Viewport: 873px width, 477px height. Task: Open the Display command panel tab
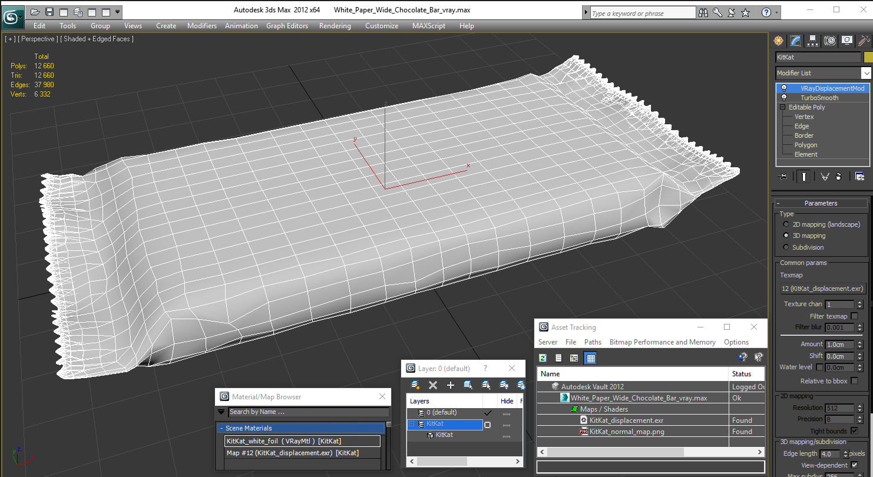tap(847, 41)
